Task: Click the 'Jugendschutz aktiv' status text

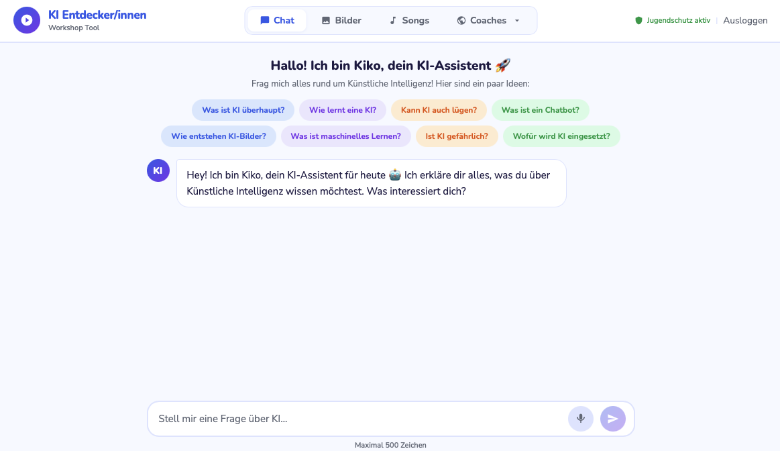Action: [679, 20]
